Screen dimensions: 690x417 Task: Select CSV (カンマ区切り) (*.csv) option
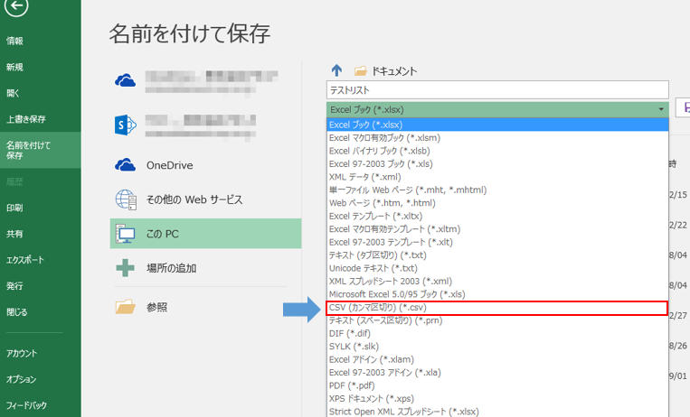click(x=497, y=308)
